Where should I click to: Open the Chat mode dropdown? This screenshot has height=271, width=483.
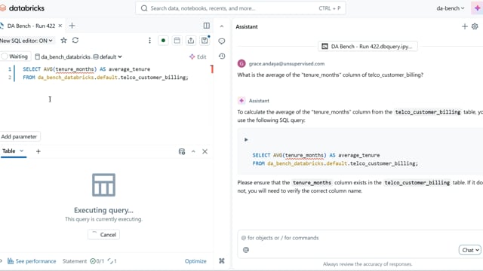point(469,250)
